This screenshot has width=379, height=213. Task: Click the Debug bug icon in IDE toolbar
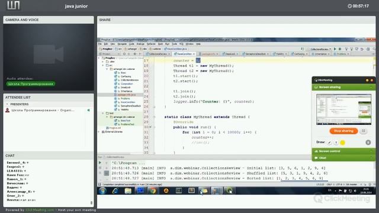(x=340, y=49)
